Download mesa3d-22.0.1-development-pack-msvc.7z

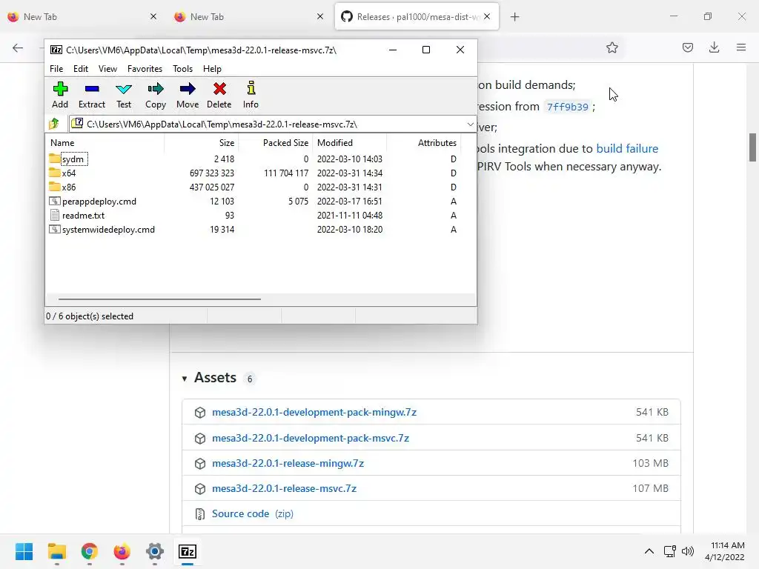(x=311, y=438)
